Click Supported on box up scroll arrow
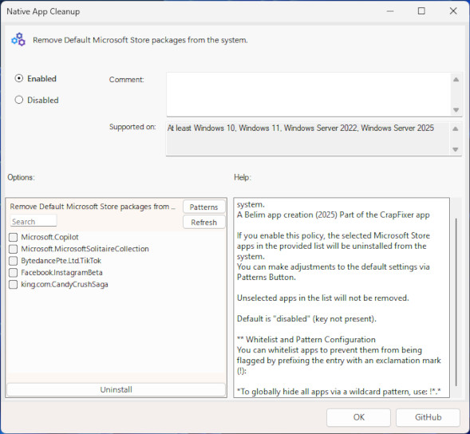Screen dimensions: 470x434 coord(456,129)
